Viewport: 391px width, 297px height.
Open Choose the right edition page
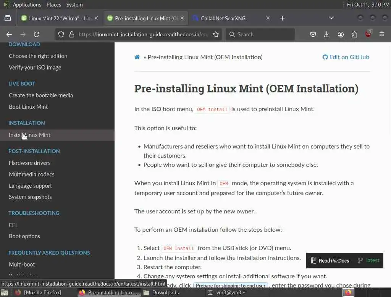pos(38,56)
